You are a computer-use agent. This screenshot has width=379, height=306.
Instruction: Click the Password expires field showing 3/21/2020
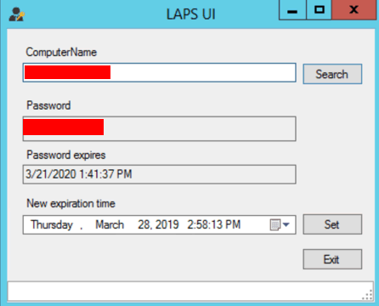tap(160, 174)
